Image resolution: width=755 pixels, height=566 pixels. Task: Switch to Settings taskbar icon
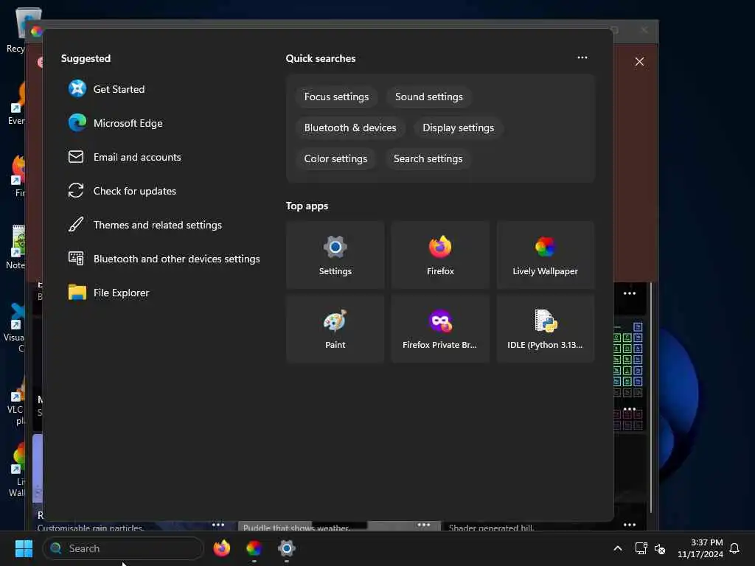[286, 548]
